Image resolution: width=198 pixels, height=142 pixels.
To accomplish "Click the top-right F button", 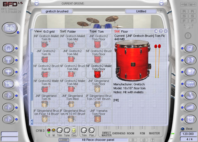I will click(x=192, y=21).
